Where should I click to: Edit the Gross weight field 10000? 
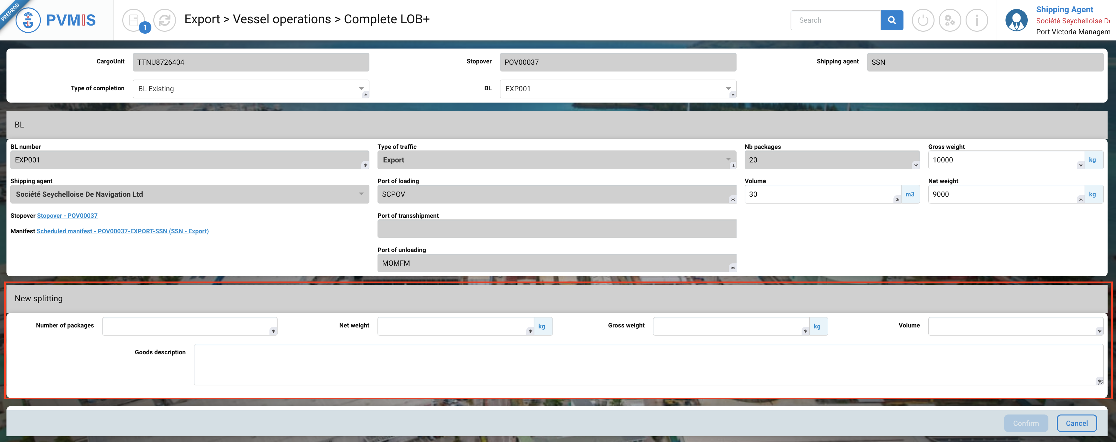click(1006, 160)
